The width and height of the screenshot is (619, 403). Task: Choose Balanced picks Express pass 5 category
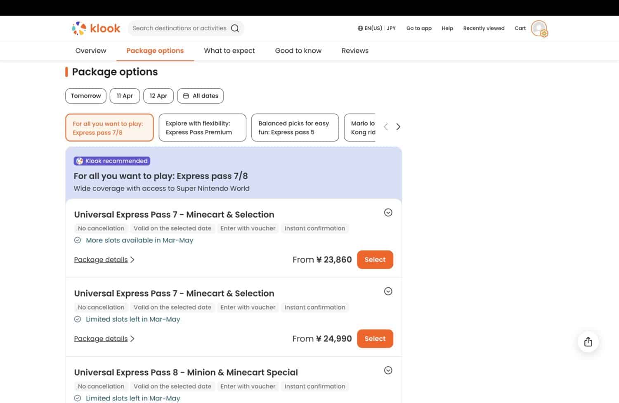(x=295, y=128)
